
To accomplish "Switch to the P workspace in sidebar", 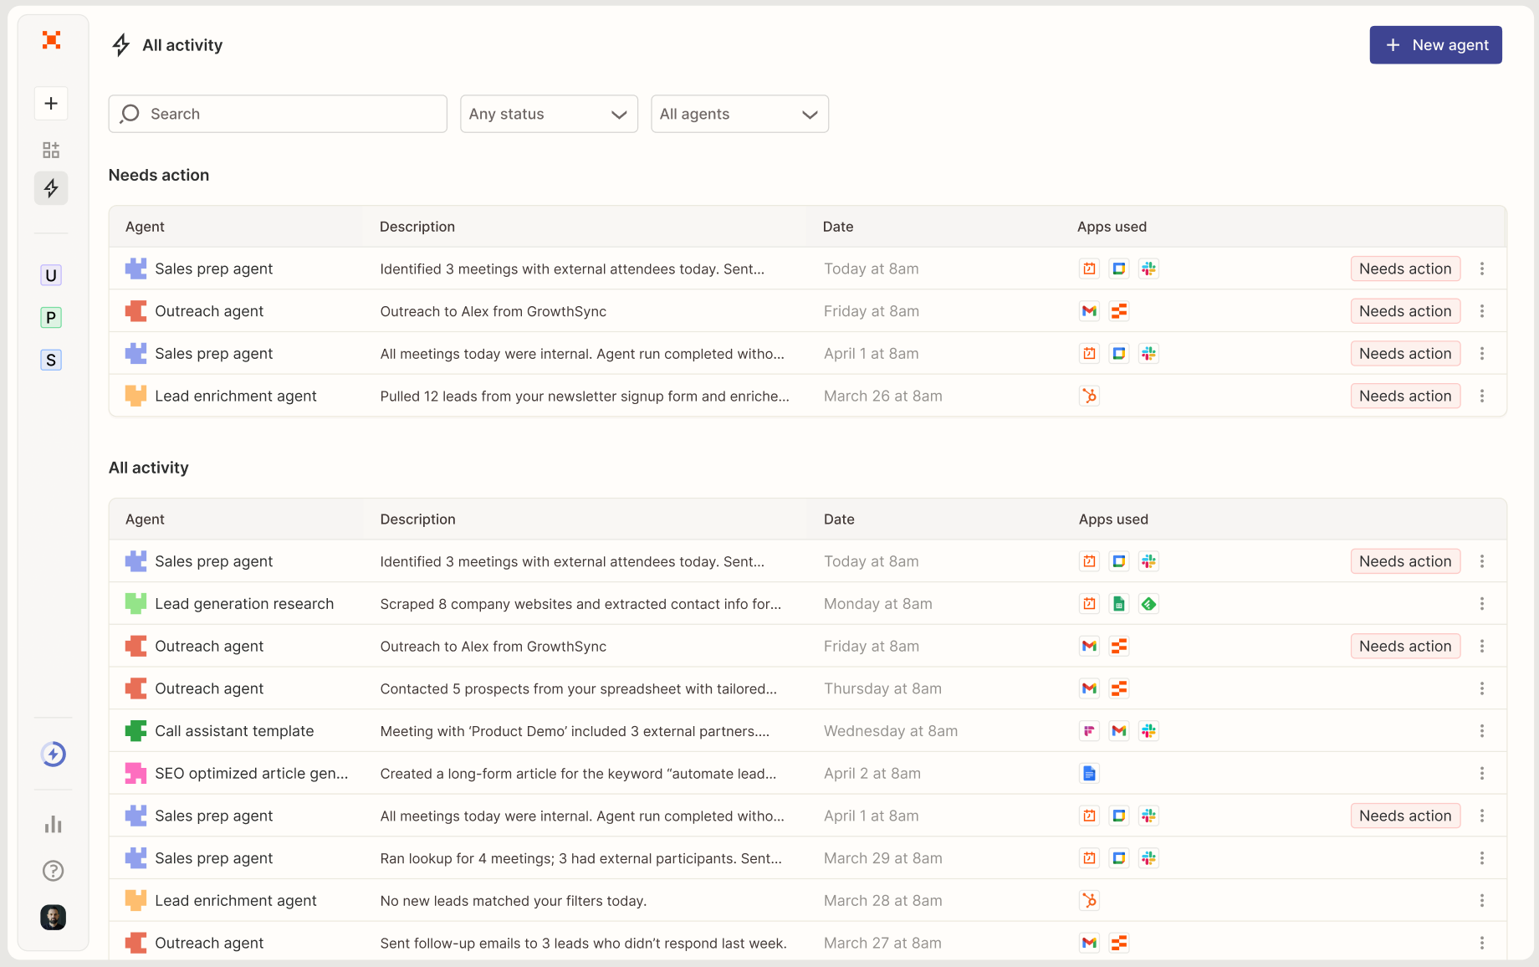I will click(50, 317).
